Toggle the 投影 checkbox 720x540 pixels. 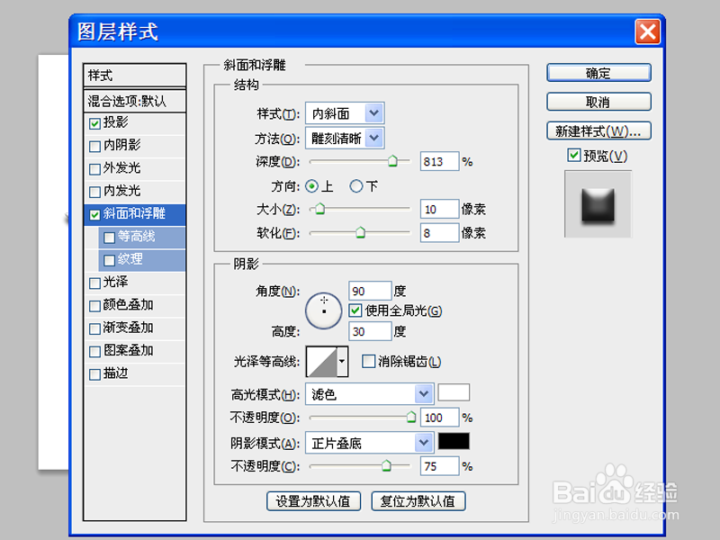[x=95, y=123]
